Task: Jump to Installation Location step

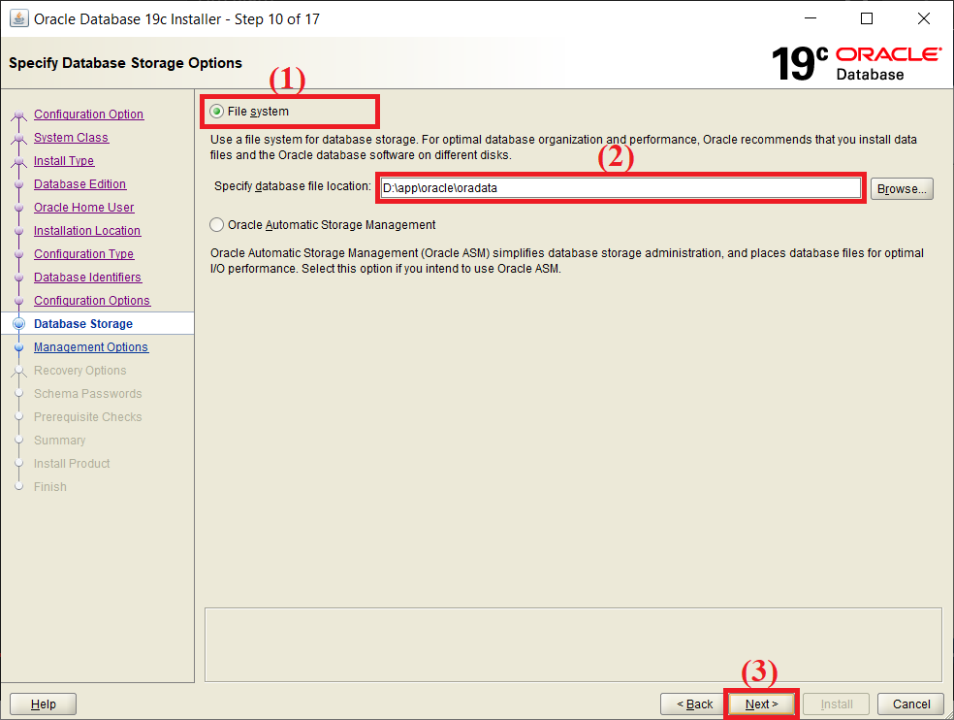Action: [87, 230]
